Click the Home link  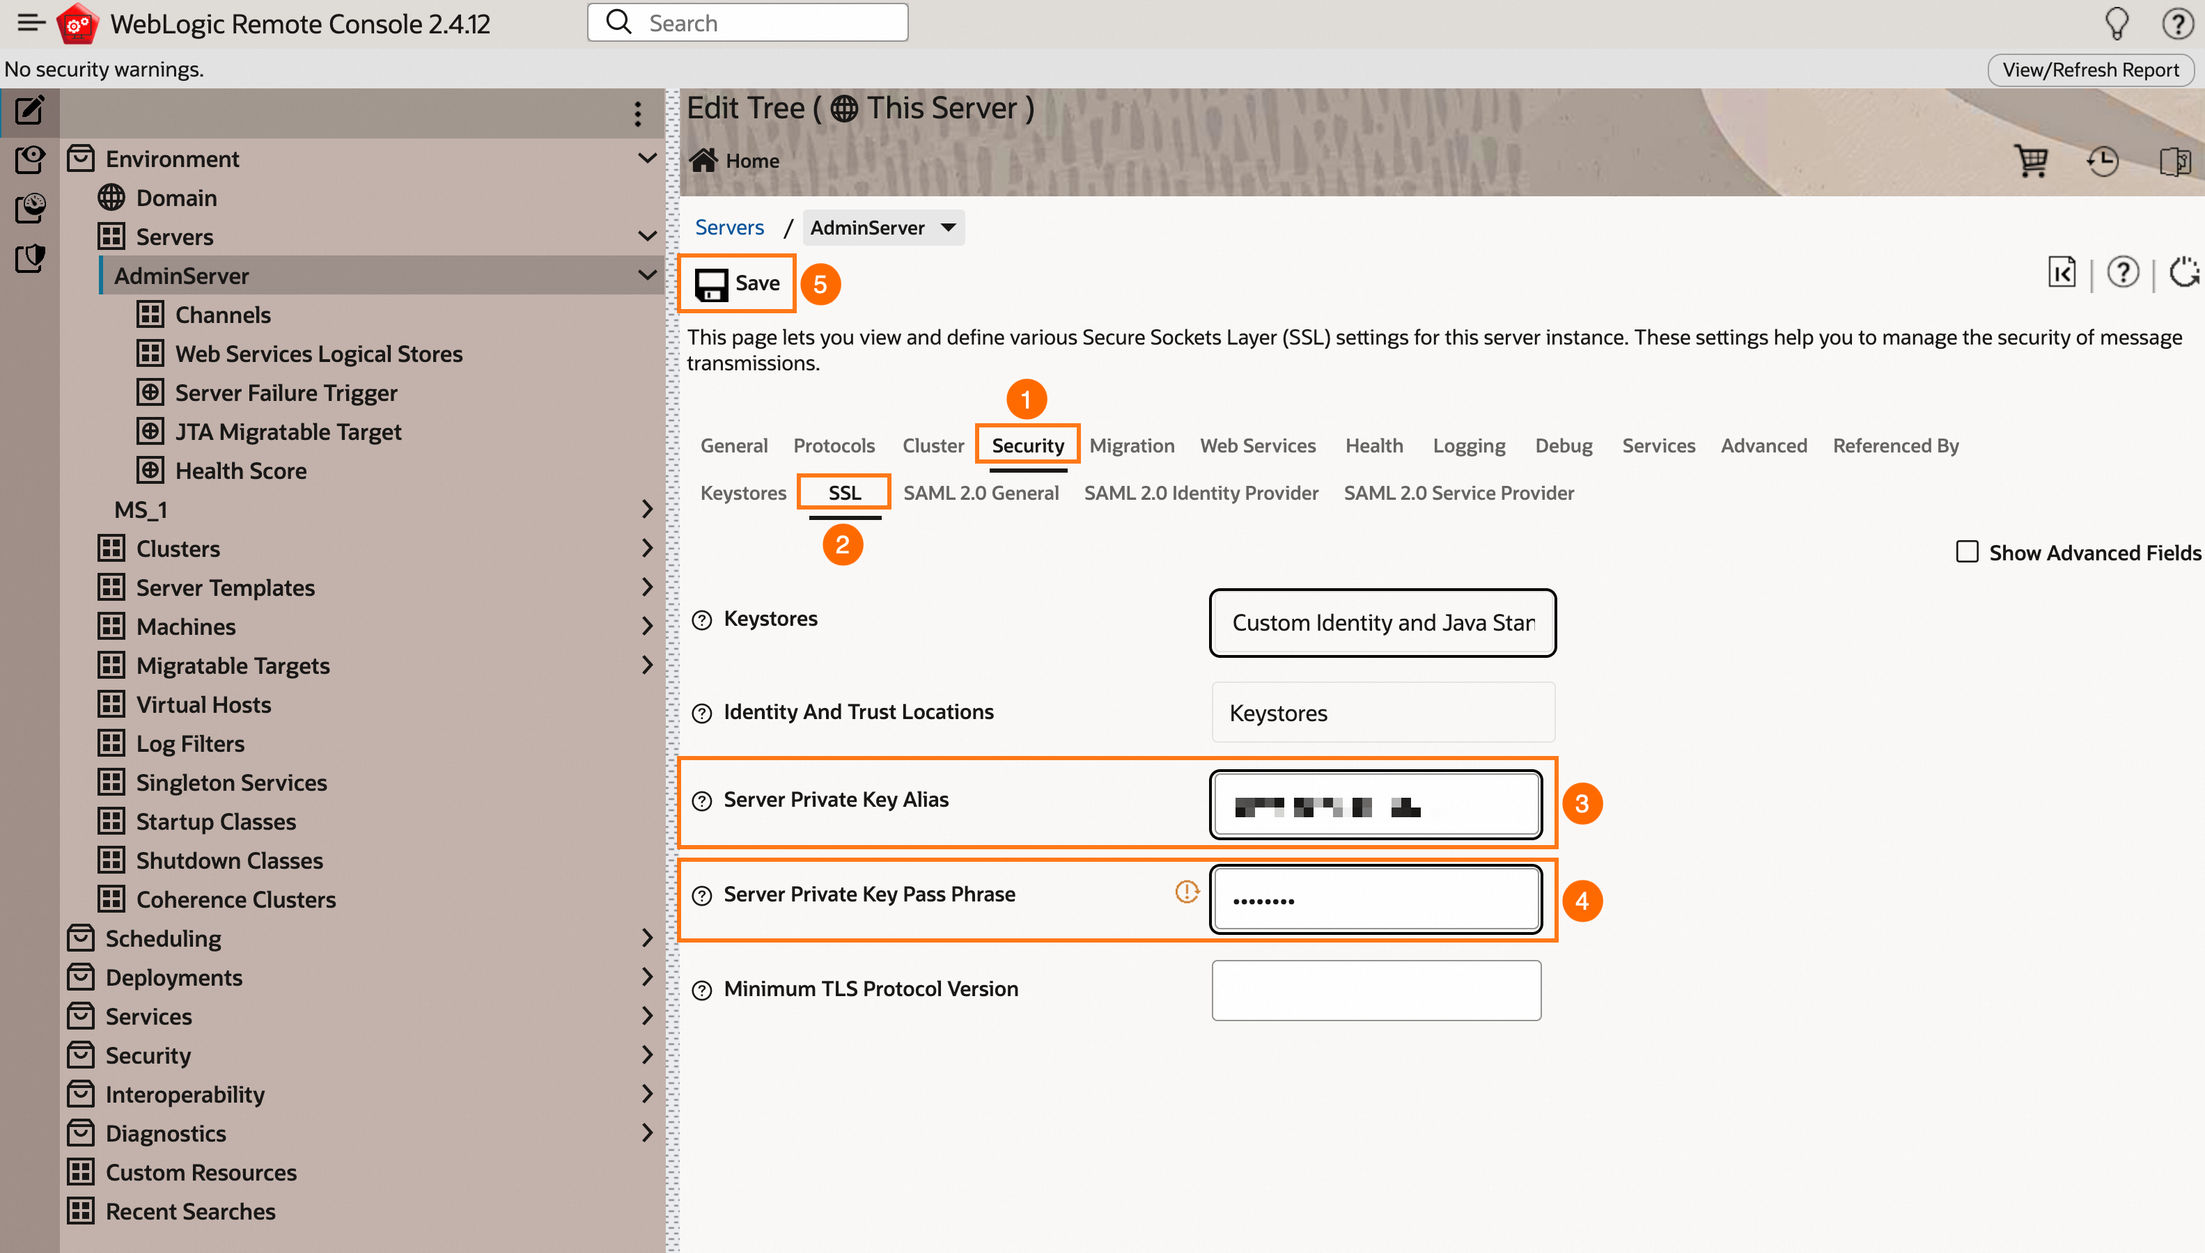[x=751, y=161]
